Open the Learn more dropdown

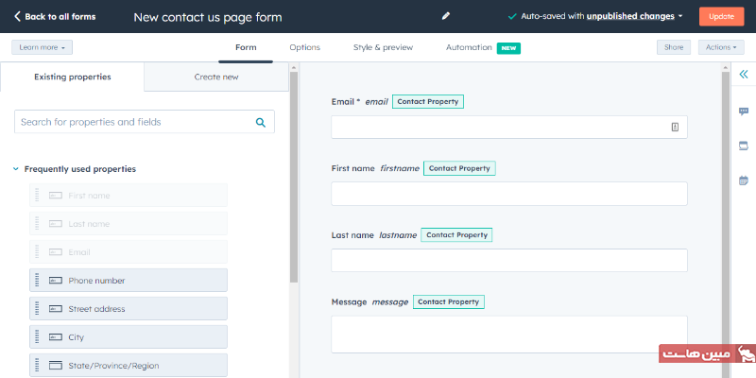(42, 47)
